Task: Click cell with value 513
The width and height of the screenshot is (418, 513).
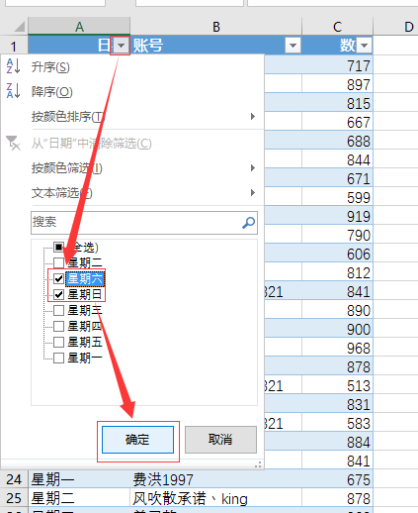Action: point(337,385)
